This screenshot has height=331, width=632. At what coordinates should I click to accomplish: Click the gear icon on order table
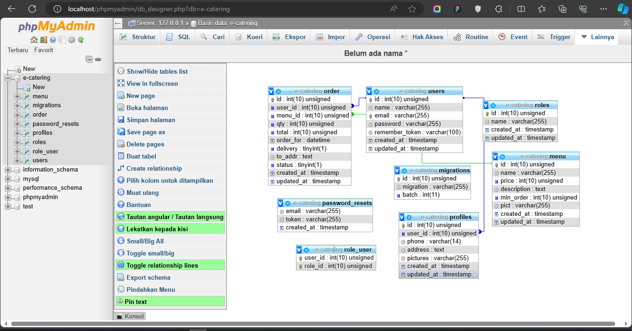pos(279,91)
